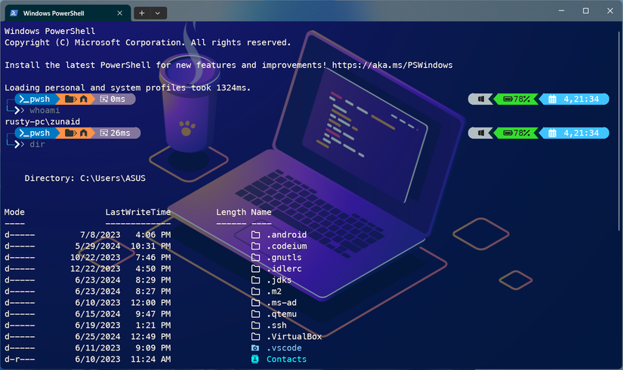The width and height of the screenshot is (623, 370).
Task: Click the 7/8/2023 4:06 PM timestamp
Action: [125, 235]
